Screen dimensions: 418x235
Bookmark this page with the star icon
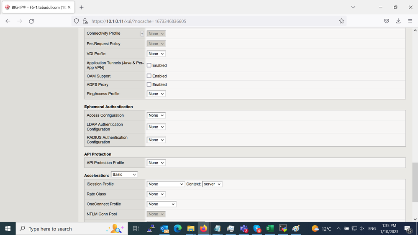pyautogui.click(x=341, y=21)
